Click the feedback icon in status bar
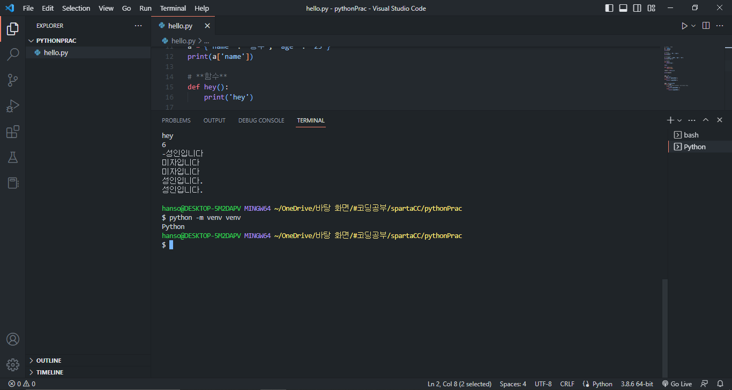Image resolution: width=732 pixels, height=390 pixels. 704,384
